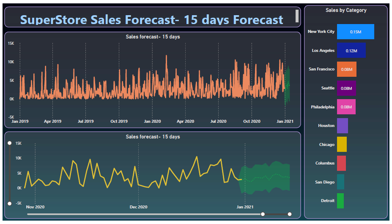Image resolution: width=392 pixels, height=224 pixels.
Task: Click the 'San Diego' category label
Action: (x=325, y=182)
